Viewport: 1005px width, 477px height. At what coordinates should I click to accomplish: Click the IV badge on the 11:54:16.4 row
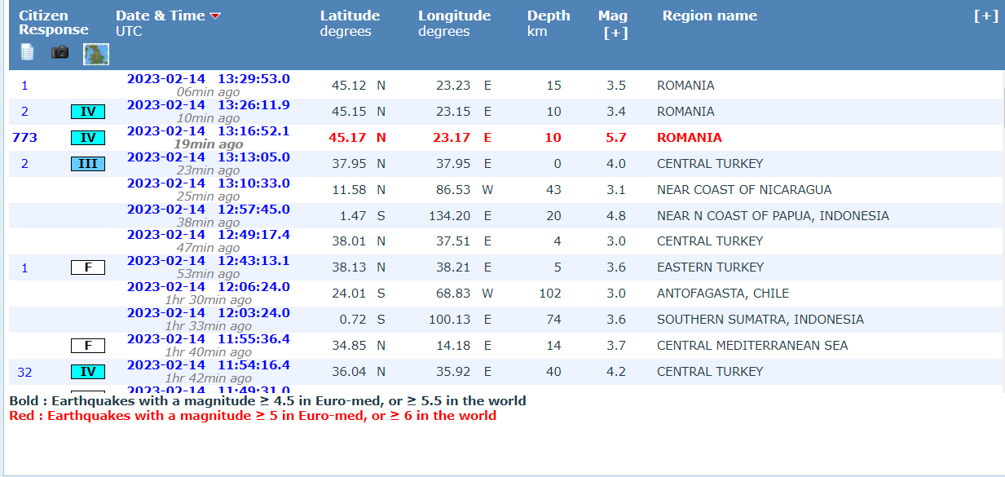click(88, 372)
